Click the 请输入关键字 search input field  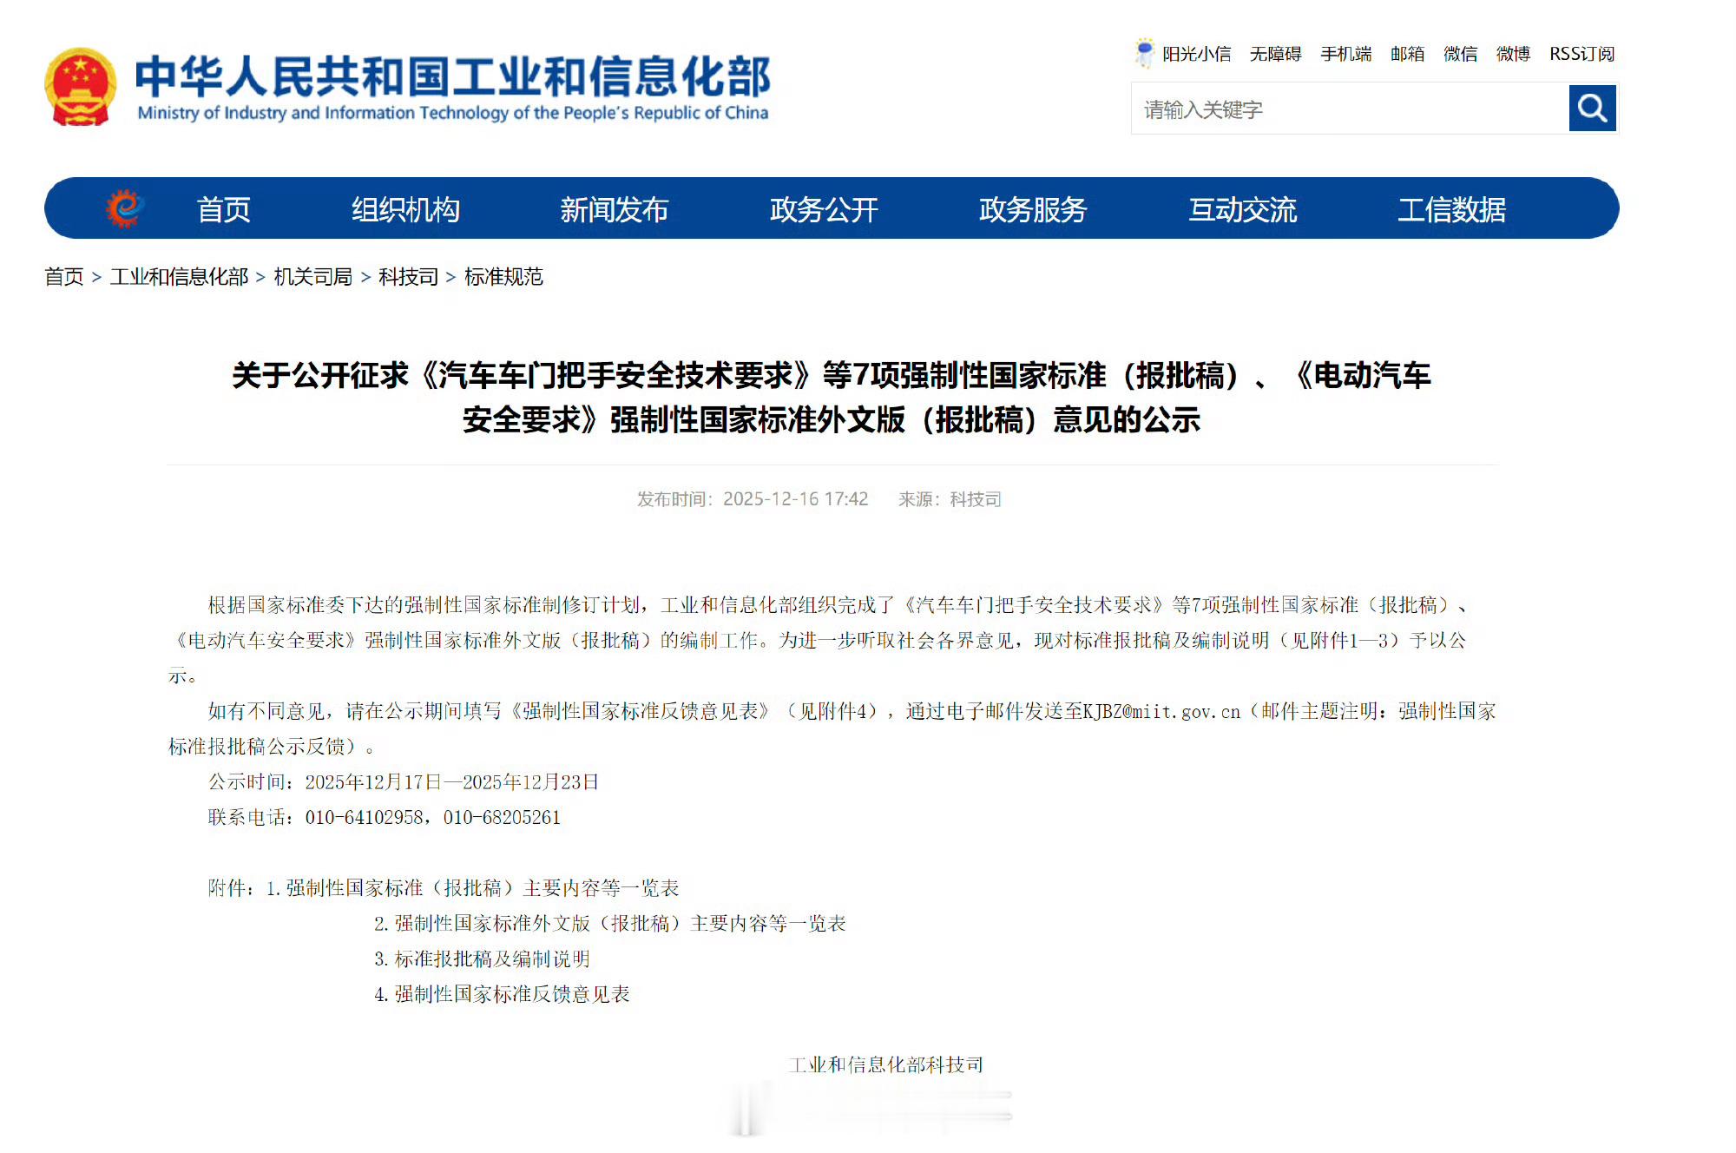(1345, 109)
